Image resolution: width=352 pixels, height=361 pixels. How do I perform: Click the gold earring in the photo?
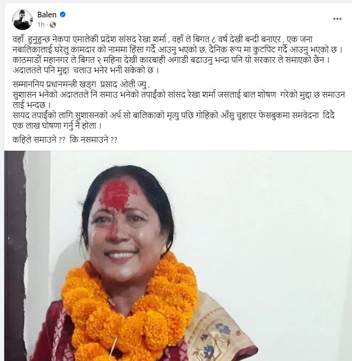(165, 250)
